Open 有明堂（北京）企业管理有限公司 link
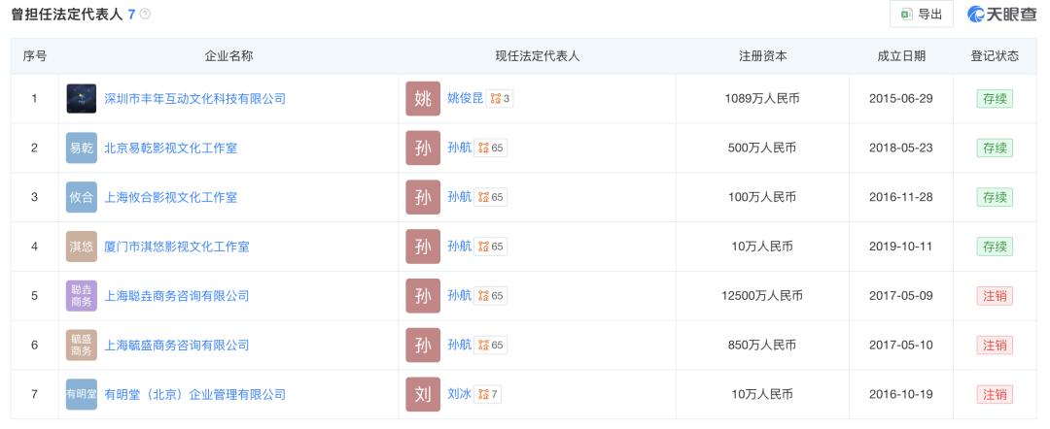 tap(194, 394)
